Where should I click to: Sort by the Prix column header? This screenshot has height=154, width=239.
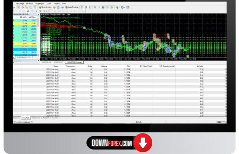click(128, 66)
